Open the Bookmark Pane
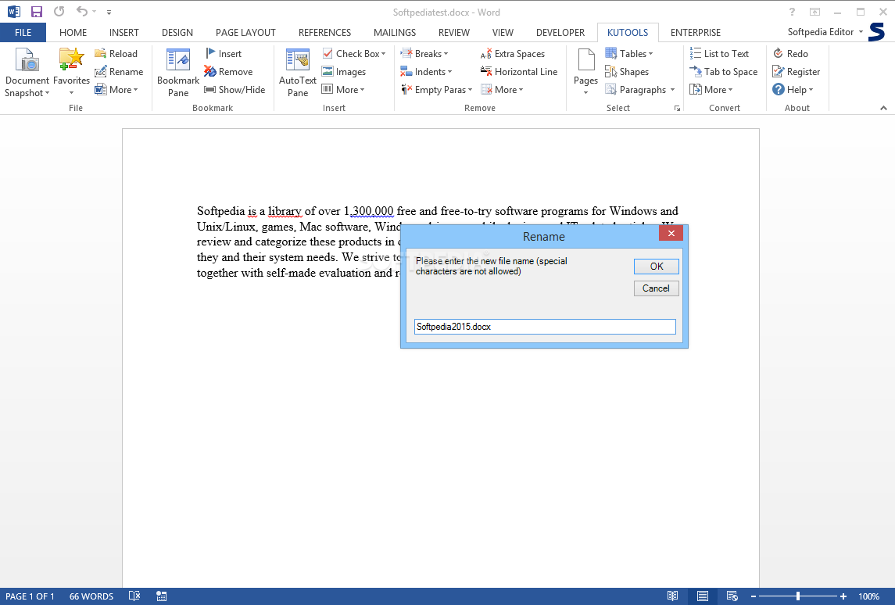This screenshot has height=605, width=895. pyautogui.click(x=178, y=73)
